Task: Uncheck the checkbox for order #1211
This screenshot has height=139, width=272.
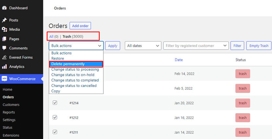Action: (55, 132)
